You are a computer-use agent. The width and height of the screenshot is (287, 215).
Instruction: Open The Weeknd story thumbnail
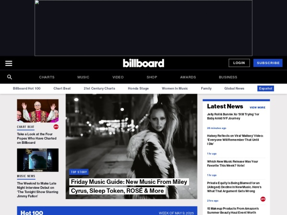pyautogui.click(x=38, y=160)
